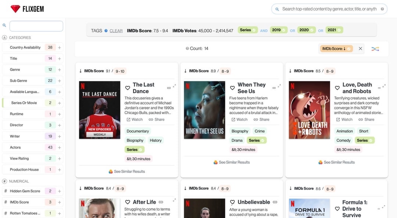Favorite Formula 1: Drive to Survive heart
This screenshot has width=397, height=218.
337,209
